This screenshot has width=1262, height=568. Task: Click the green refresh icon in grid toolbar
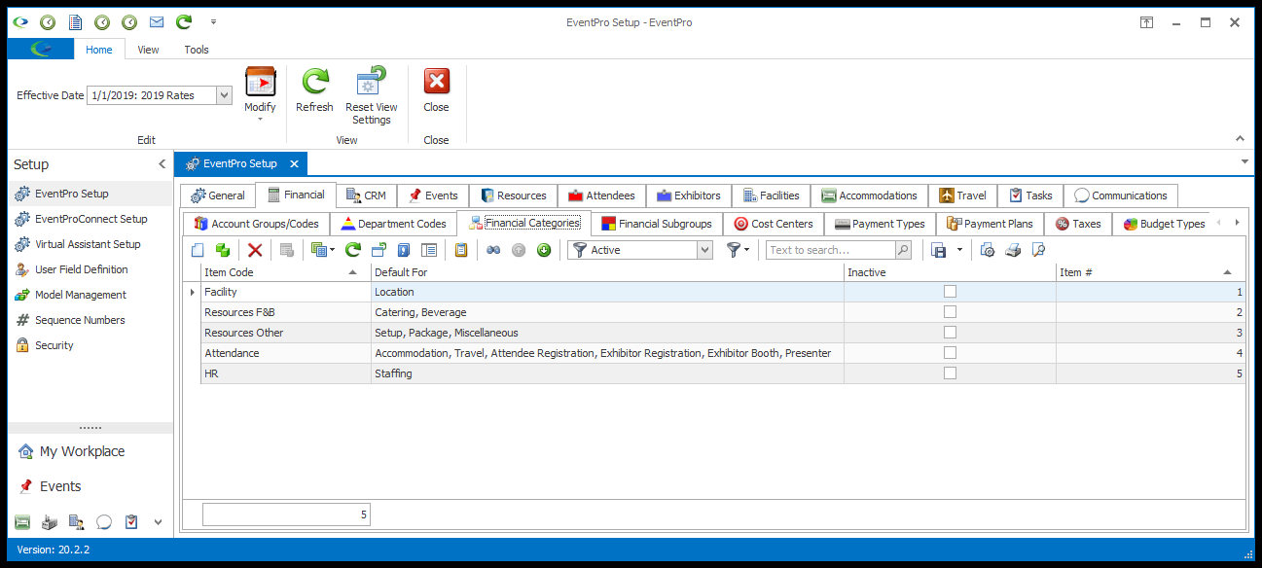353,250
